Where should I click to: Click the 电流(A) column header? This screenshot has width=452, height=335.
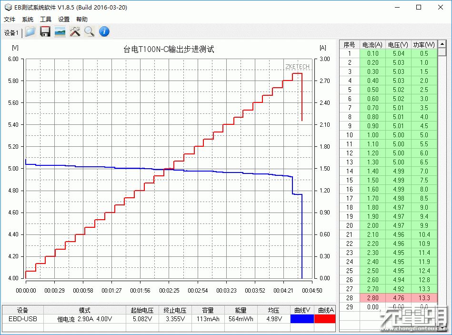(x=372, y=45)
